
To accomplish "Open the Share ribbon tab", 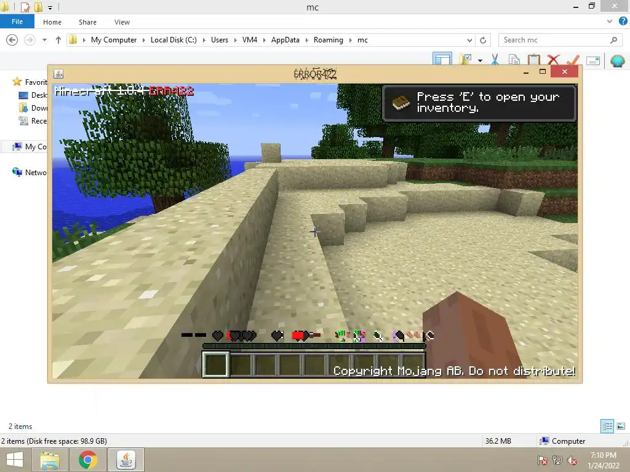I will tap(87, 22).
